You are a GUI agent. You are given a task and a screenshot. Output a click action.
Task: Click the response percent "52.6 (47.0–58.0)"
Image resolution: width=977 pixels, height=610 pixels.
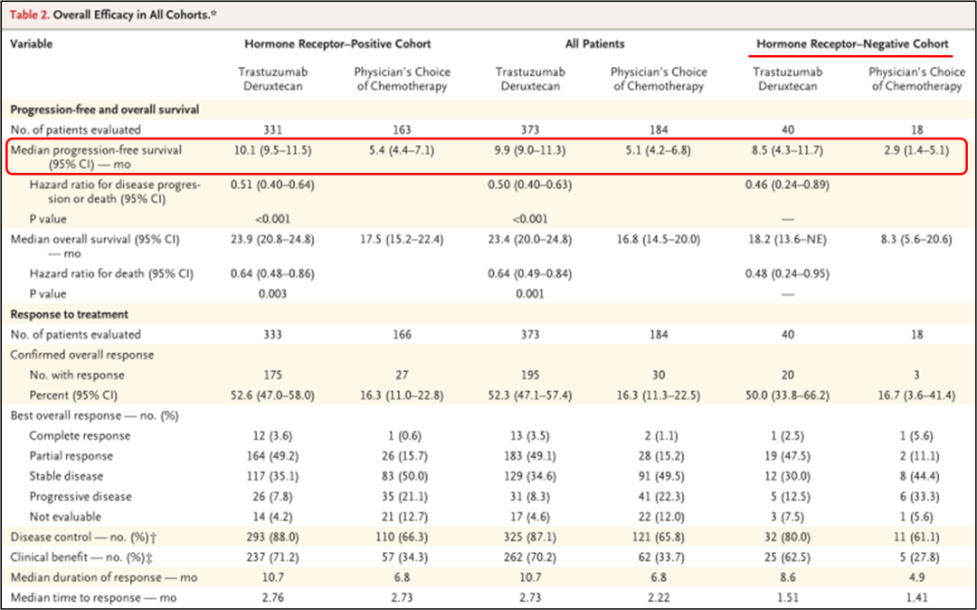click(x=272, y=396)
